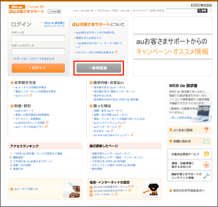Open '登録すると出来ること' link
The width and height of the screenshot is (218, 207).
pyautogui.click(x=88, y=38)
